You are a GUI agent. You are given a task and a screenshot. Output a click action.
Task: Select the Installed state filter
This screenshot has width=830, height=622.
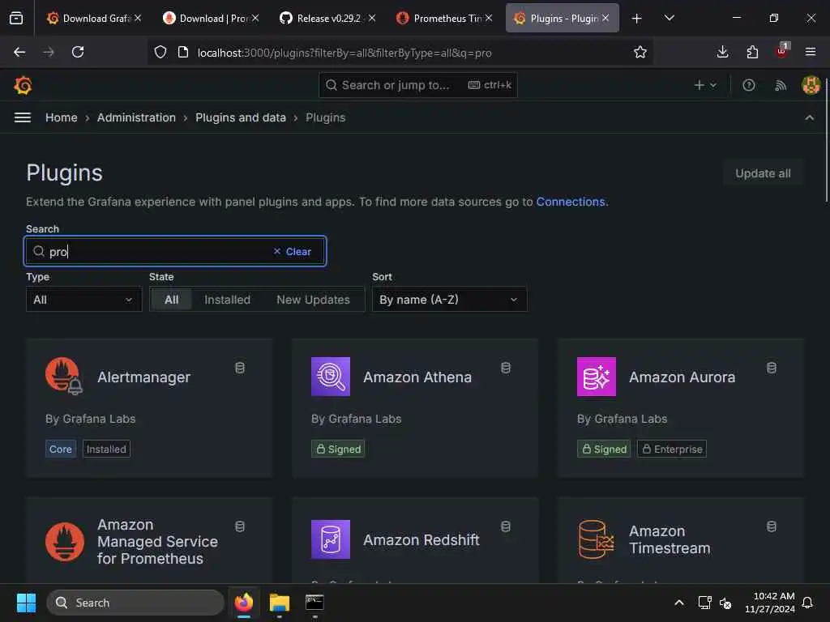(227, 300)
